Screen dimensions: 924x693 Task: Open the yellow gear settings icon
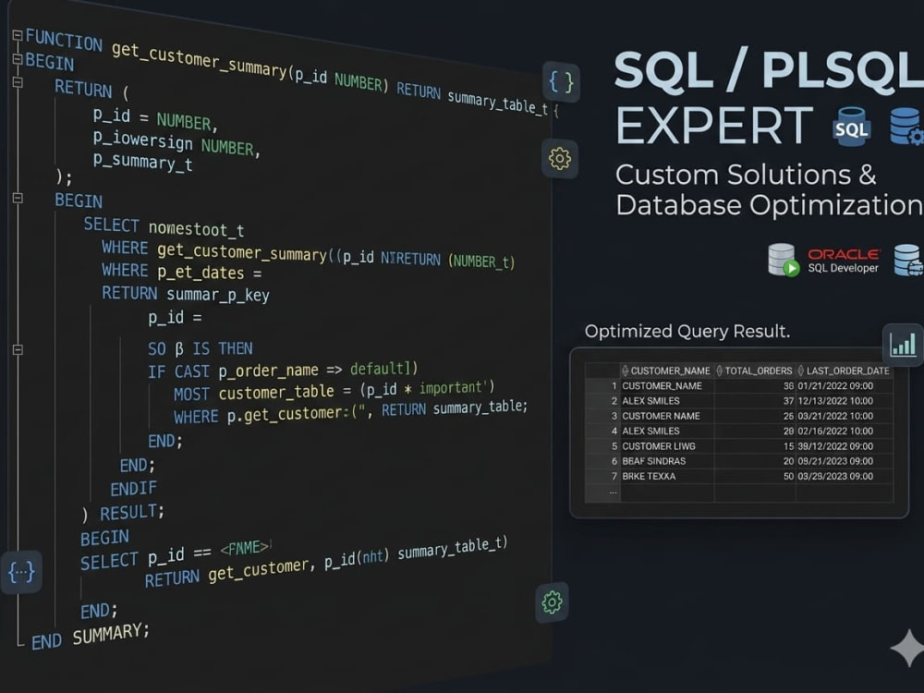point(559,158)
